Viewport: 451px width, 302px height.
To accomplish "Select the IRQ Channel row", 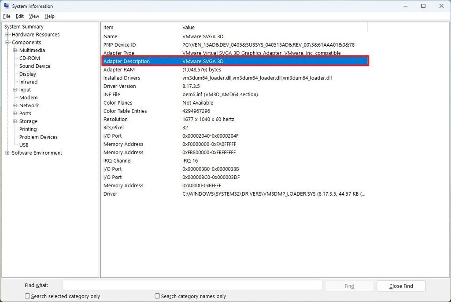I will tap(235, 161).
